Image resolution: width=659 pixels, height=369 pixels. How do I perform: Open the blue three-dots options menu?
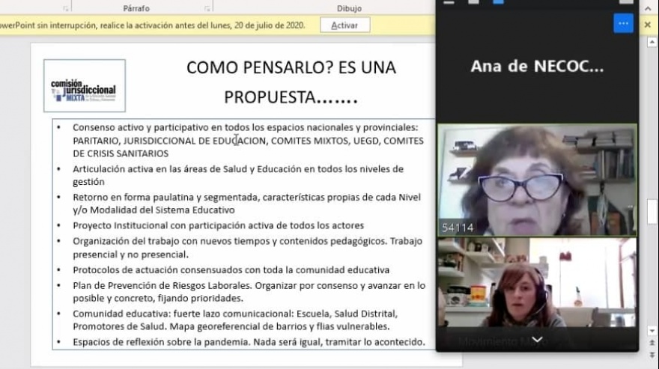click(623, 23)
